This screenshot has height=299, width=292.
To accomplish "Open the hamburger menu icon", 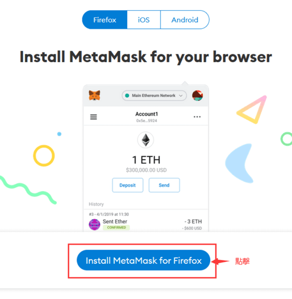I will (93, 117).
